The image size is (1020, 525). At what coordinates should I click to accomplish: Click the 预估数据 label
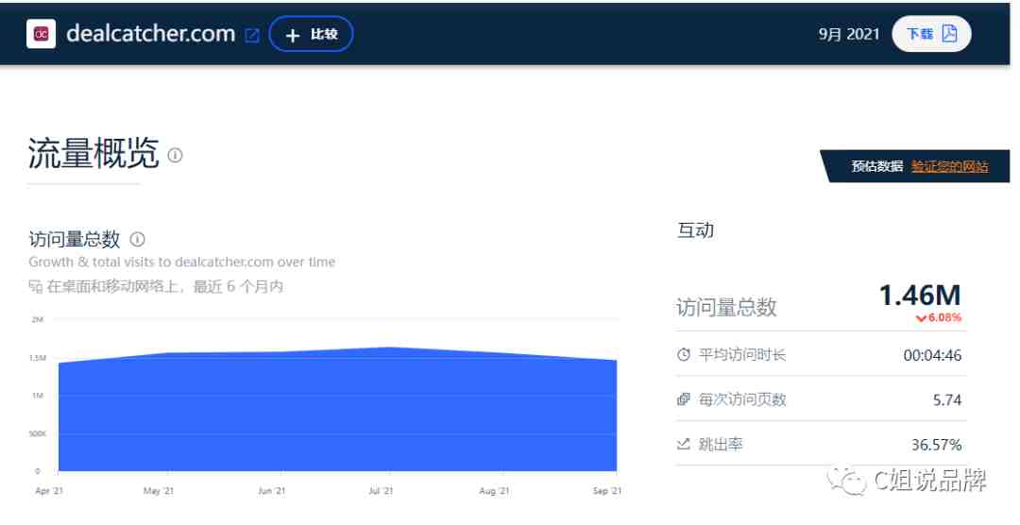click(876, 166)
